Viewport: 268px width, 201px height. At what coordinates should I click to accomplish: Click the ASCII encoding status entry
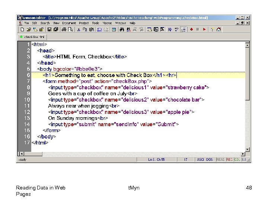tap(200, 159)
